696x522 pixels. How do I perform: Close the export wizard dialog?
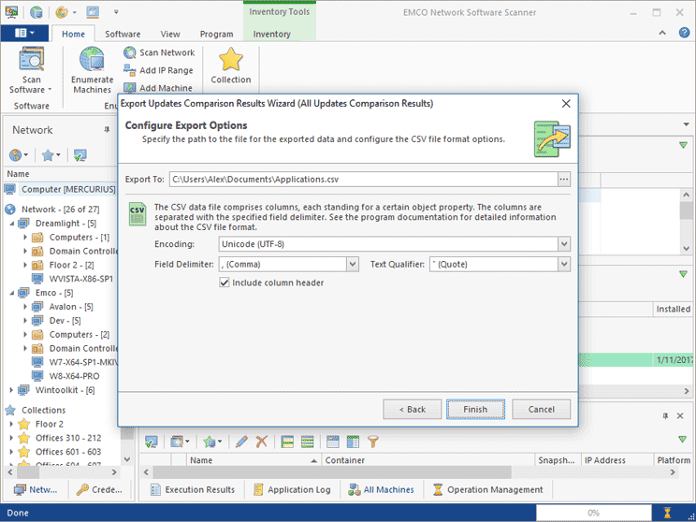[x=566, y=104]
